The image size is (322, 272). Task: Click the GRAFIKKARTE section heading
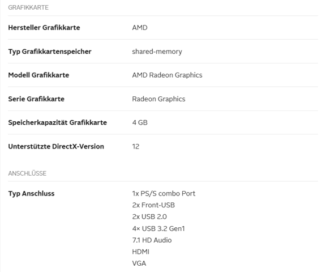pos(28,7)
